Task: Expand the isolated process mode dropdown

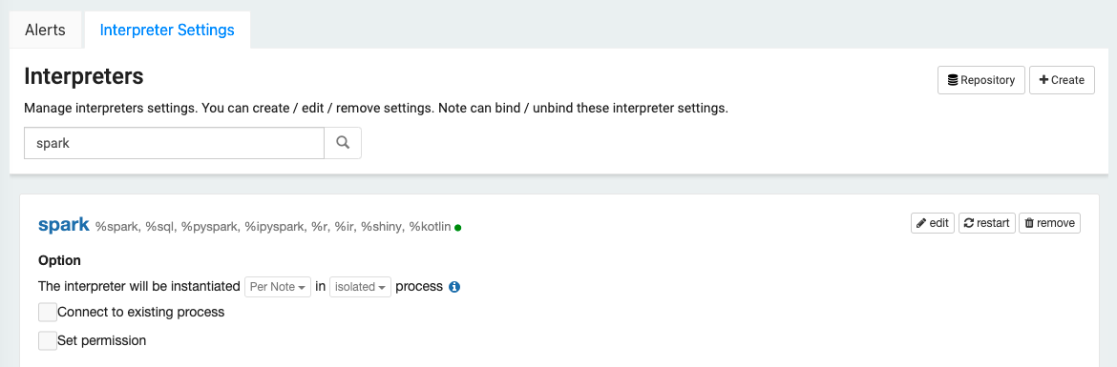Action: coord(361,287)
